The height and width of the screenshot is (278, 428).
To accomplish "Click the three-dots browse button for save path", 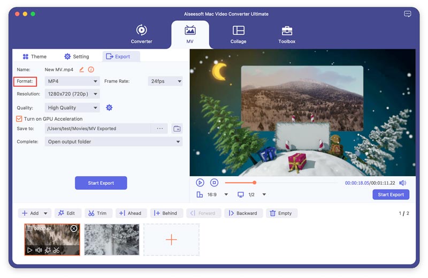I will [x=159, y=129].
